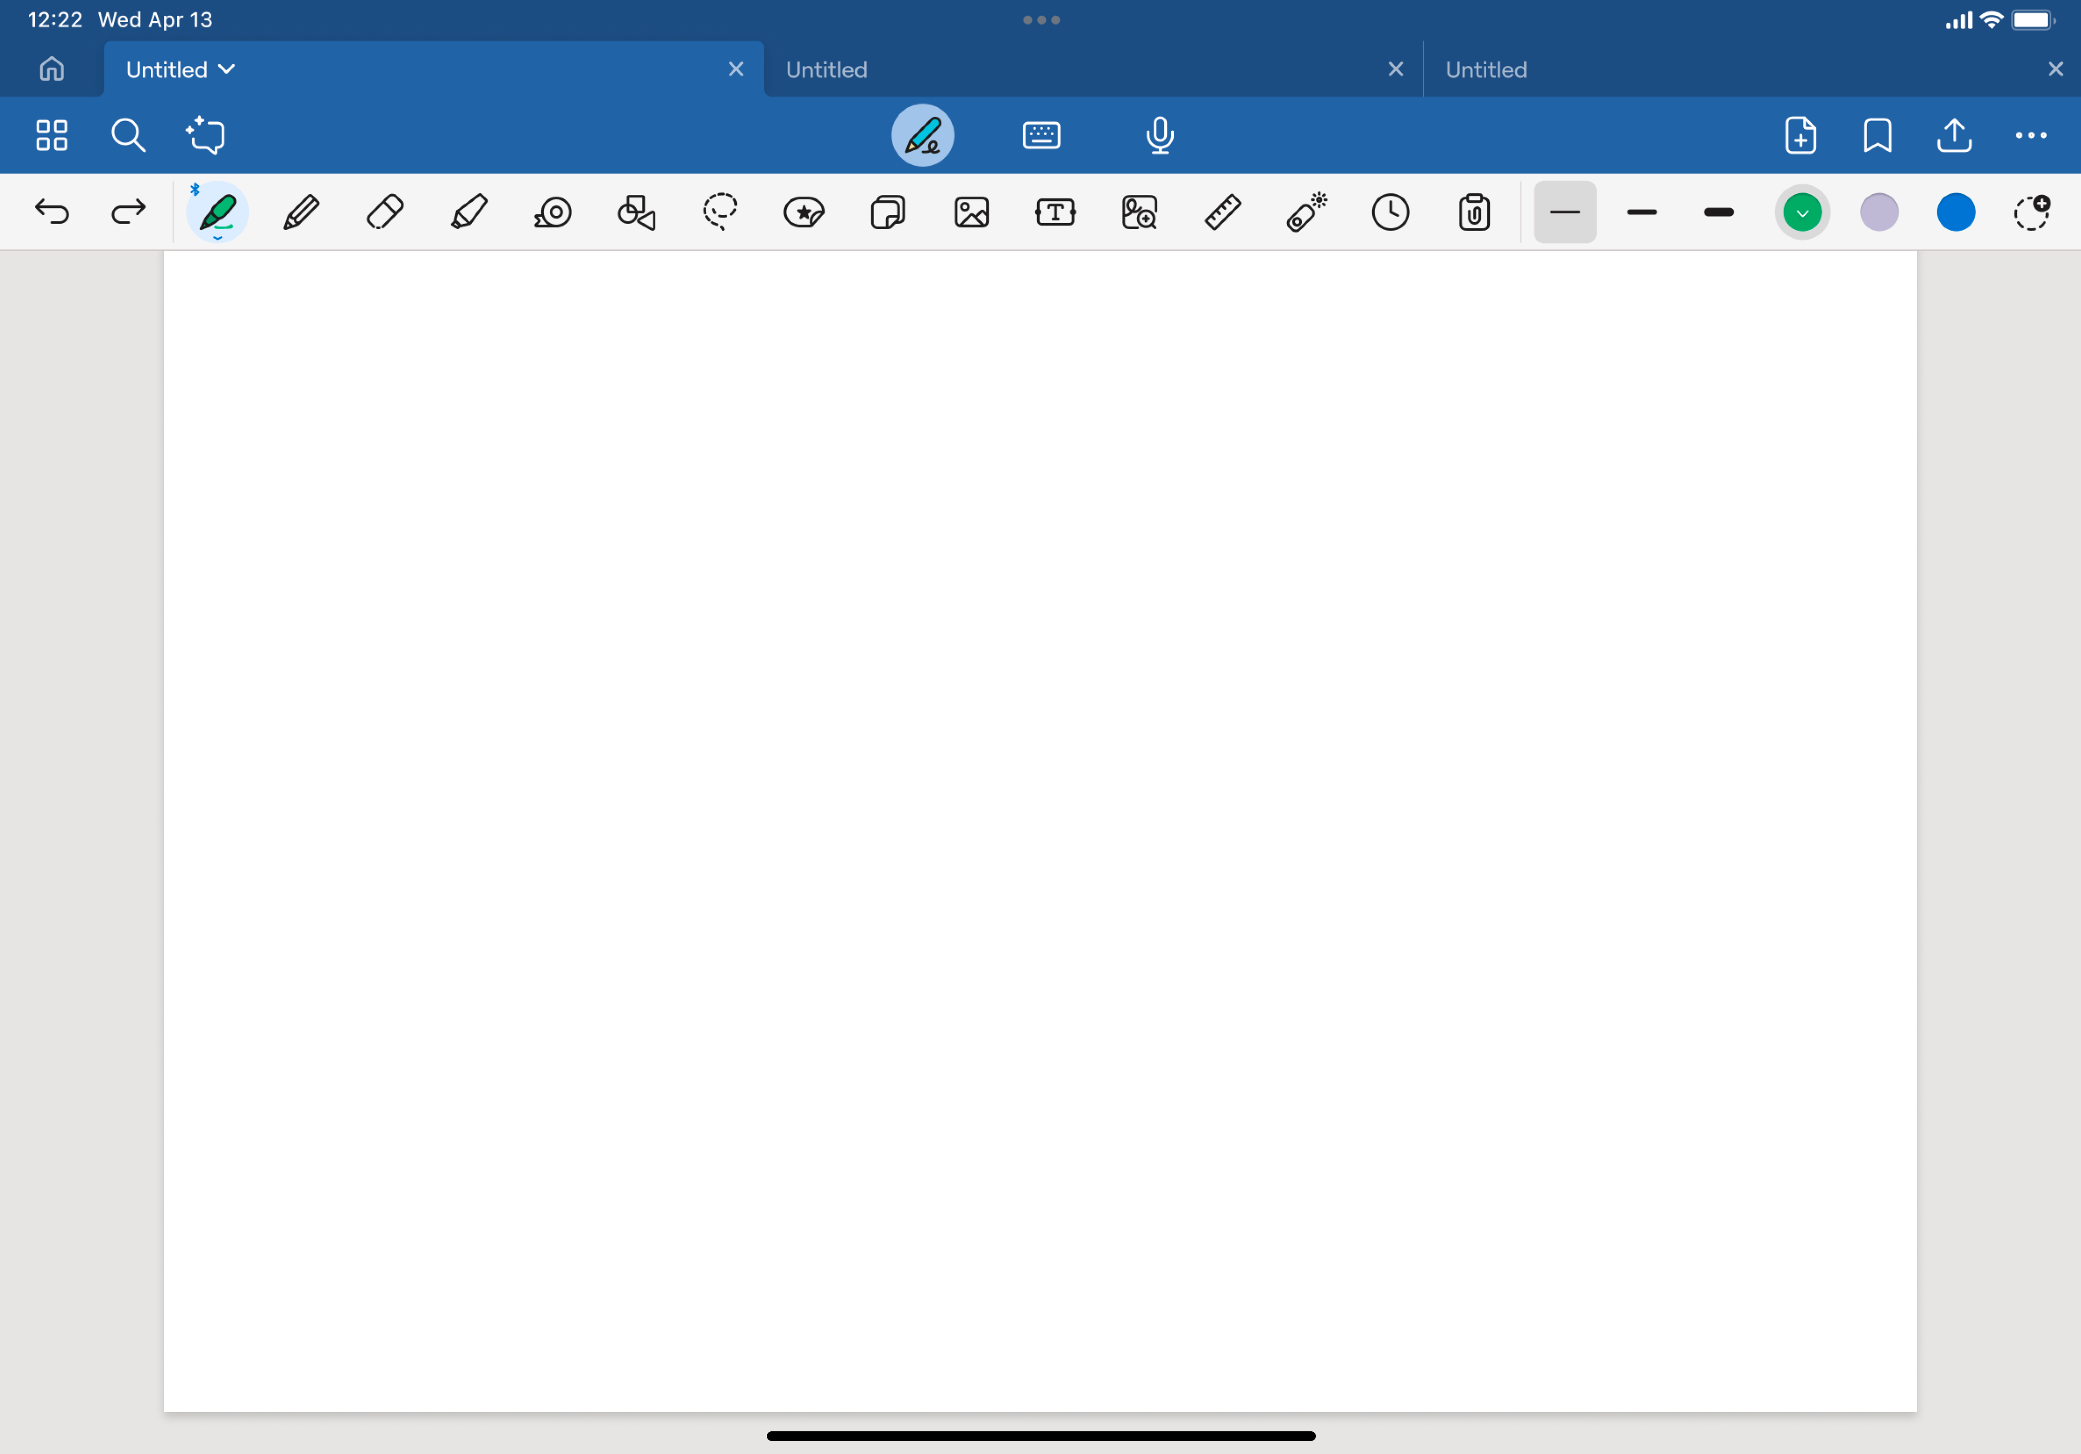
Task: Start audio recording with the microphone
Action: coord(1160,136)
